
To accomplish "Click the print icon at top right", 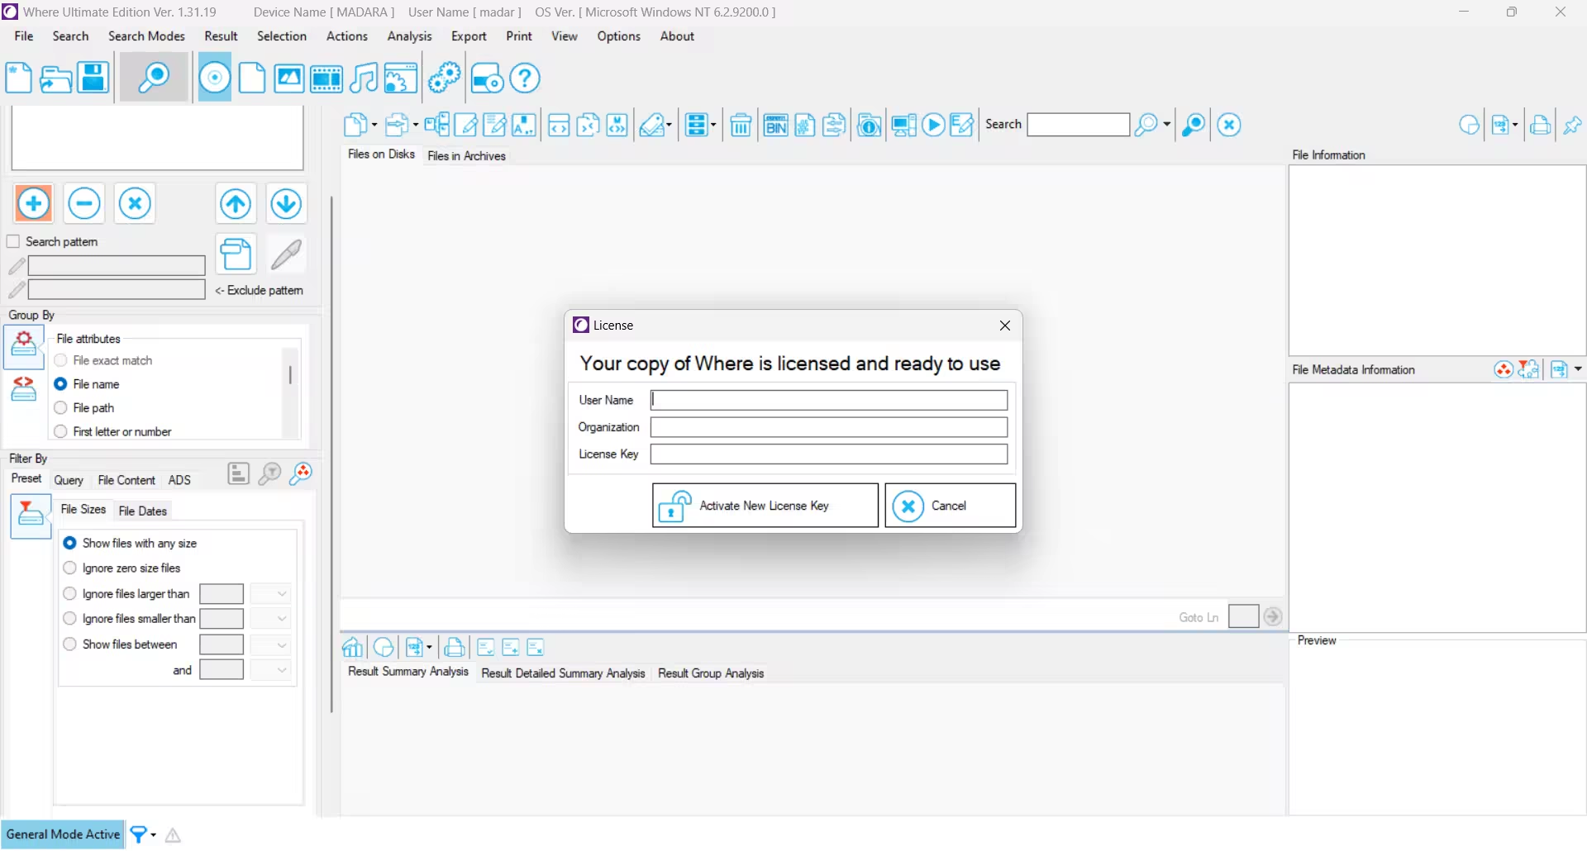I will 1540,126.
